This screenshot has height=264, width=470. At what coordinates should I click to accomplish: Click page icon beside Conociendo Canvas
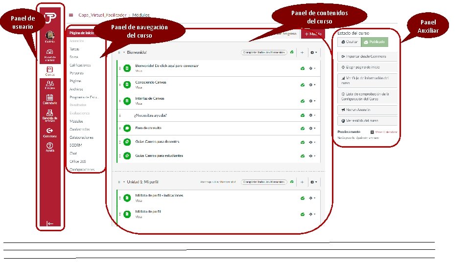[127, 85]
